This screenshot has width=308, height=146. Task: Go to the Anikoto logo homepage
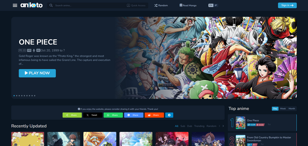click(x=31, y=5)
